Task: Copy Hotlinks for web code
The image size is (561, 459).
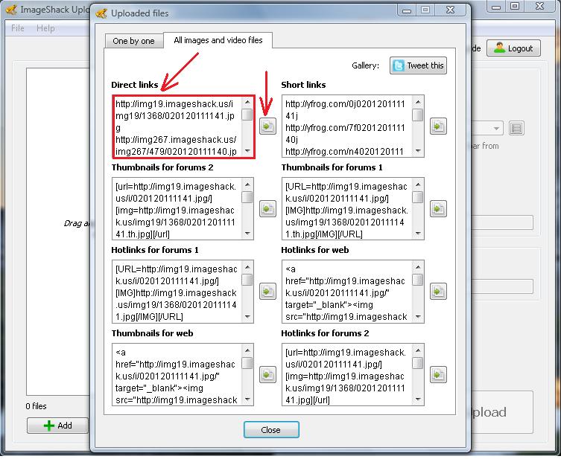Action: click(x=438, y=292)
